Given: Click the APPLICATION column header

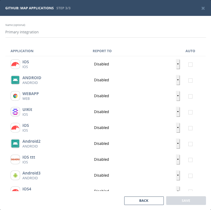Looking at the screenshot, I should coord(22,51).
